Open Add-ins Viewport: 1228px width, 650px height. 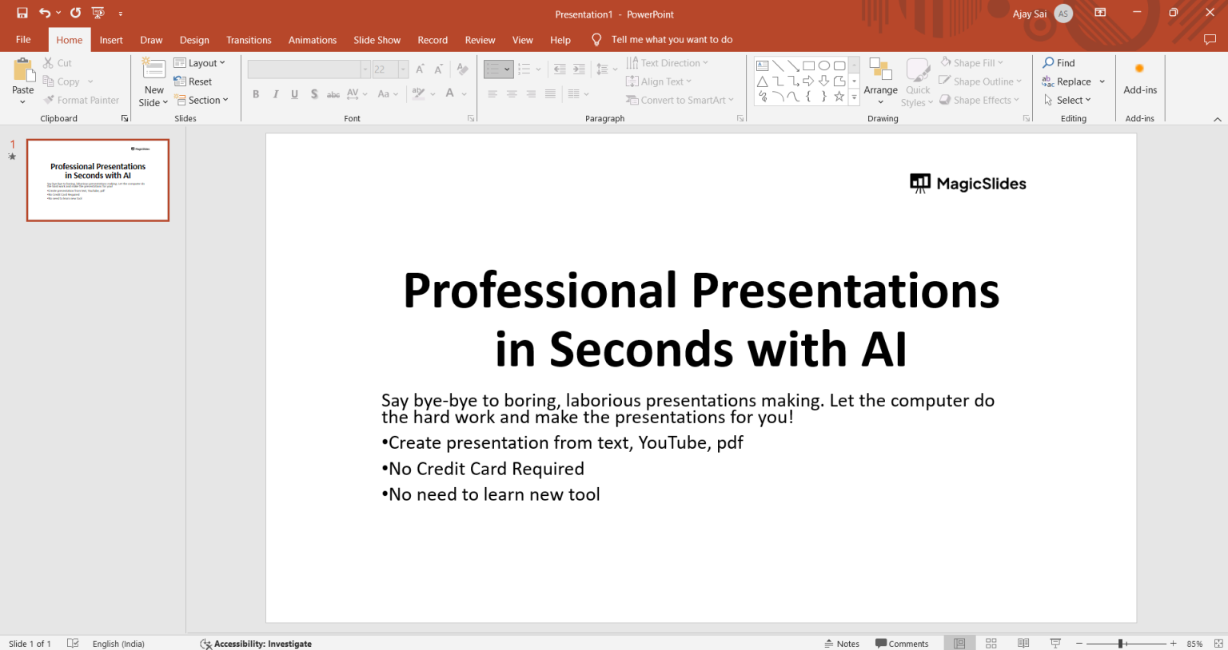click(x=1140, y=78)
